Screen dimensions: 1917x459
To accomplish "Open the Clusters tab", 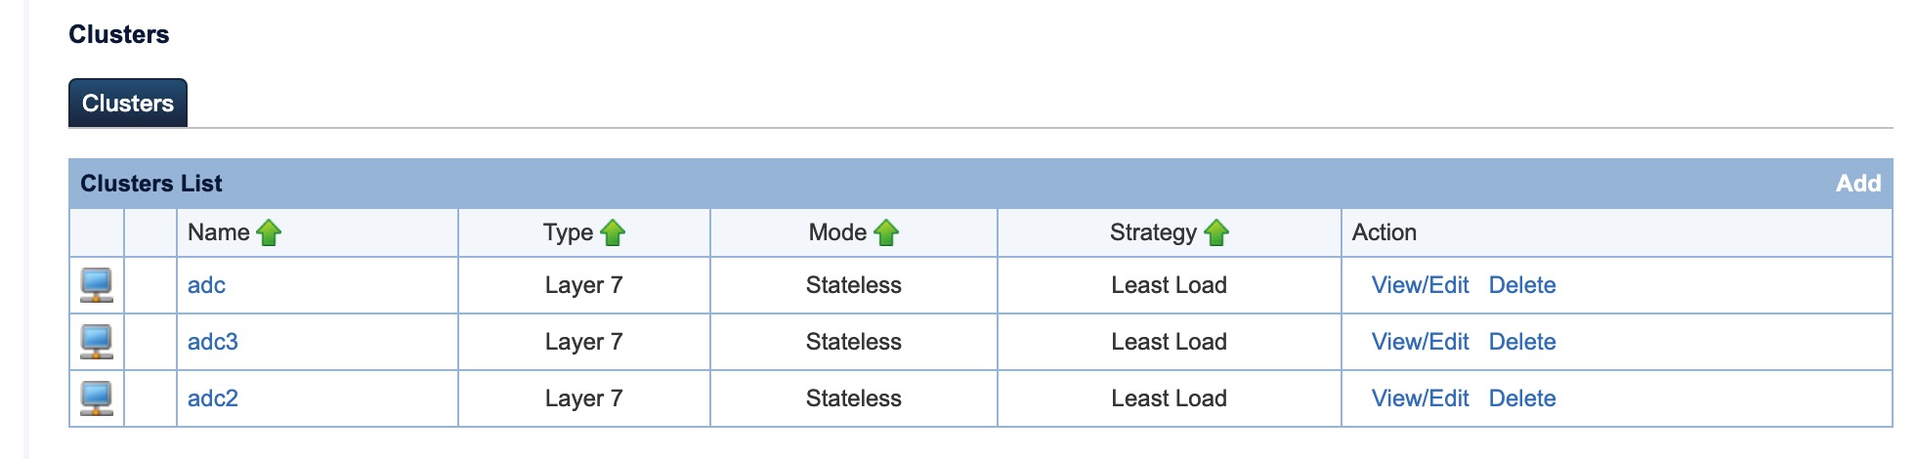I will [x=128, y=104].
